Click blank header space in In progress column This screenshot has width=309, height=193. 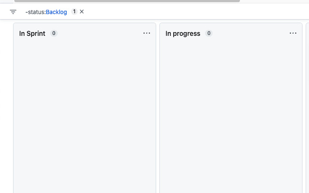pyautogui.click(x=251, y=33)
